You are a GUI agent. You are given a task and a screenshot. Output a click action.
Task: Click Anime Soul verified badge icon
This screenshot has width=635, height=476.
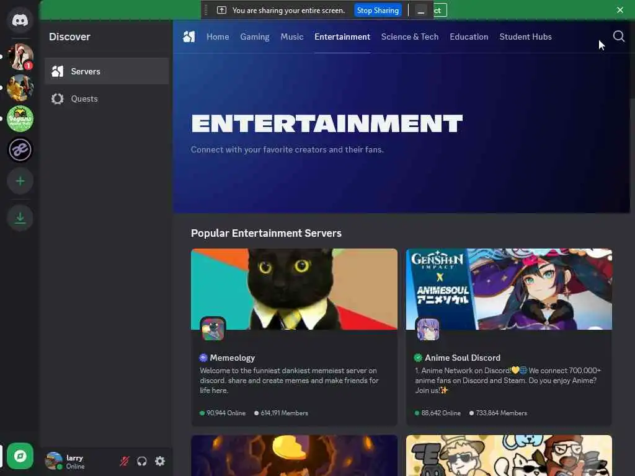click(418, 358)
